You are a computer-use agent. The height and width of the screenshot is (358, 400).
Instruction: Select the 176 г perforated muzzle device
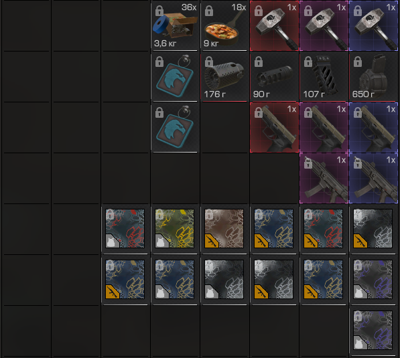click(224, 77)
